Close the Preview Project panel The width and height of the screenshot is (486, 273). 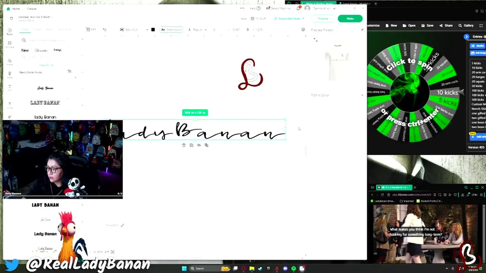(x=362, y=30)
